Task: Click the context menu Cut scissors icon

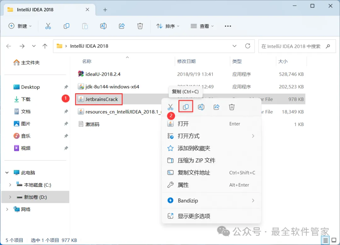Action: [x=170, y=107]
